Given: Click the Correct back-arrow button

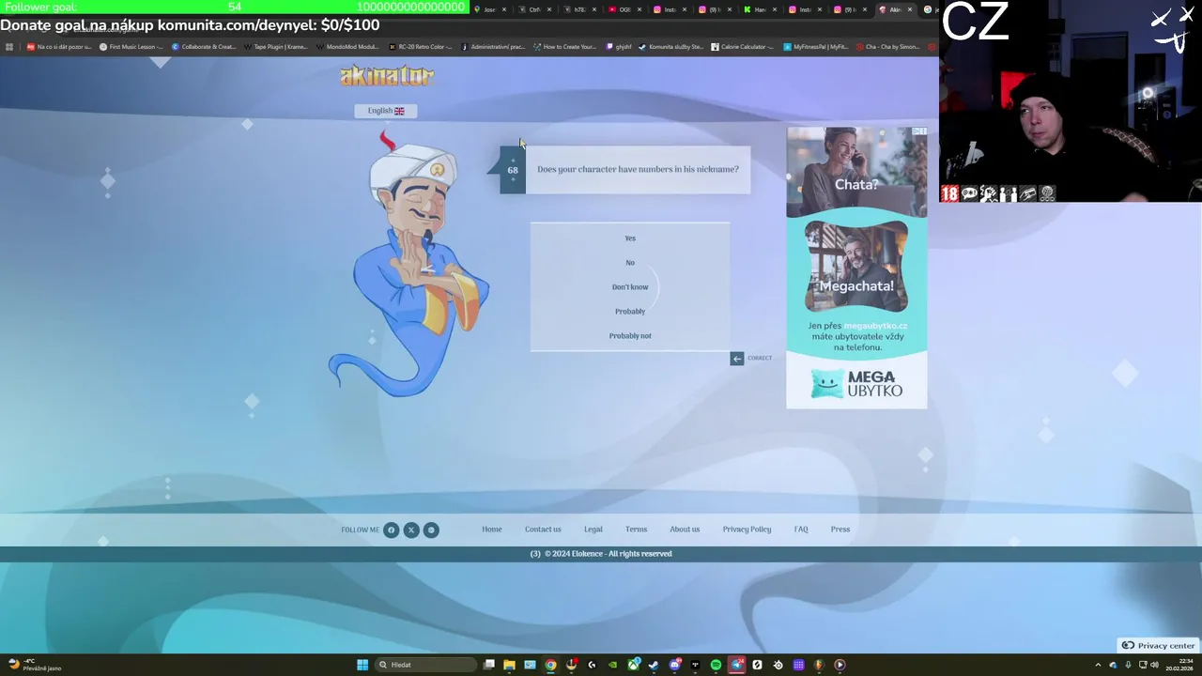Looking at the screenshot, I should pos(737,358).
